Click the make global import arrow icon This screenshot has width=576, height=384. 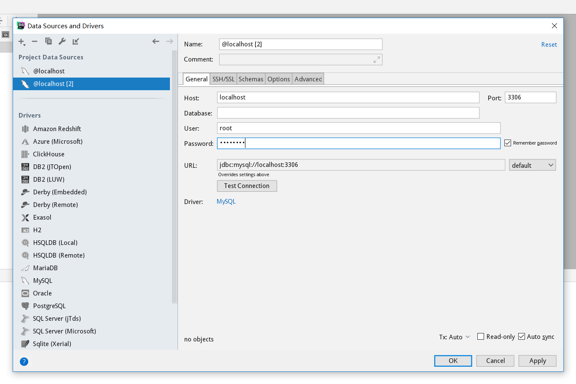[75, 41]
